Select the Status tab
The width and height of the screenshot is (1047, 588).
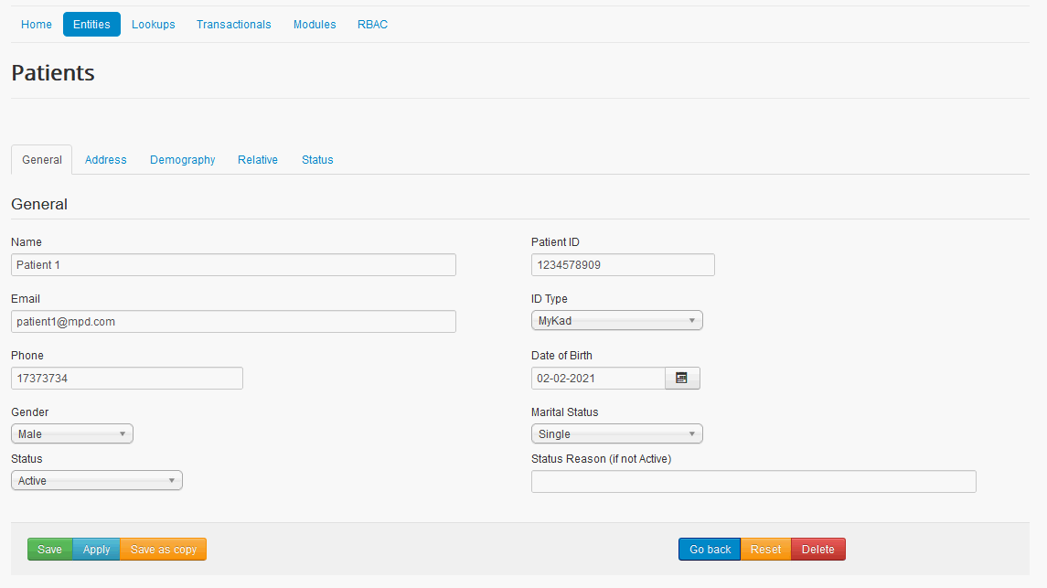coord(317,160)
